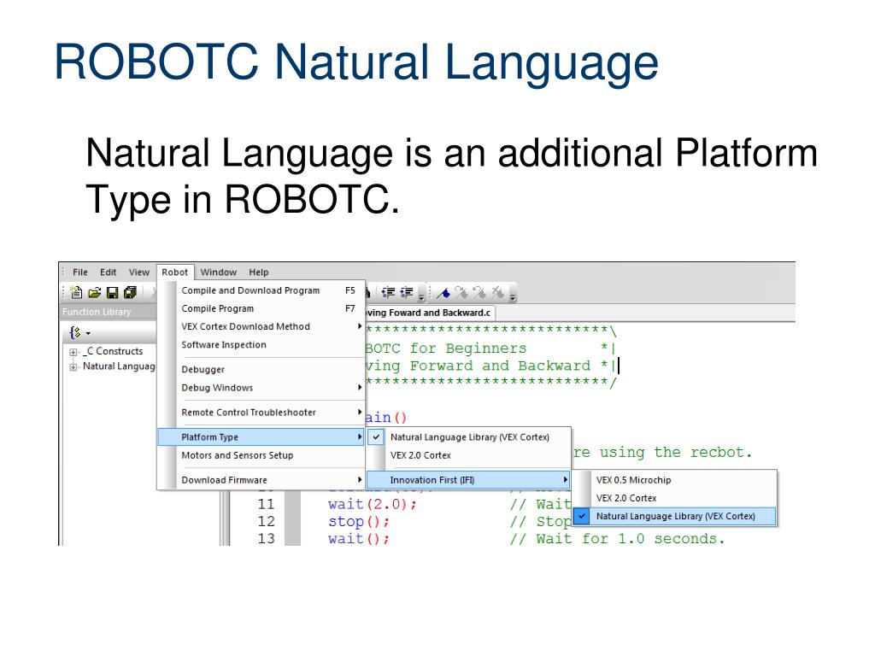Click the blue Toggle Bookmark flag icon
Viewport: 875px width, 656px height.
443,292
